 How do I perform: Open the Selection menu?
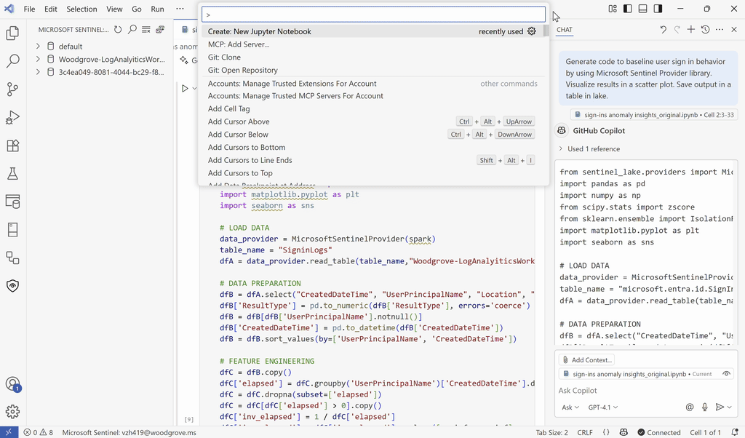coord(81,9)
